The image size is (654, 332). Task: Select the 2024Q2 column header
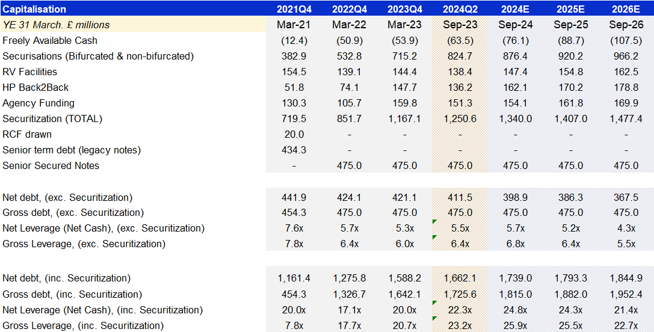click(460, 9)
